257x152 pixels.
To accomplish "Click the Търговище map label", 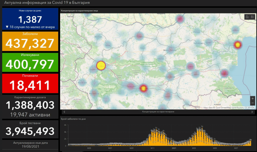I will [x=198, y=43].
